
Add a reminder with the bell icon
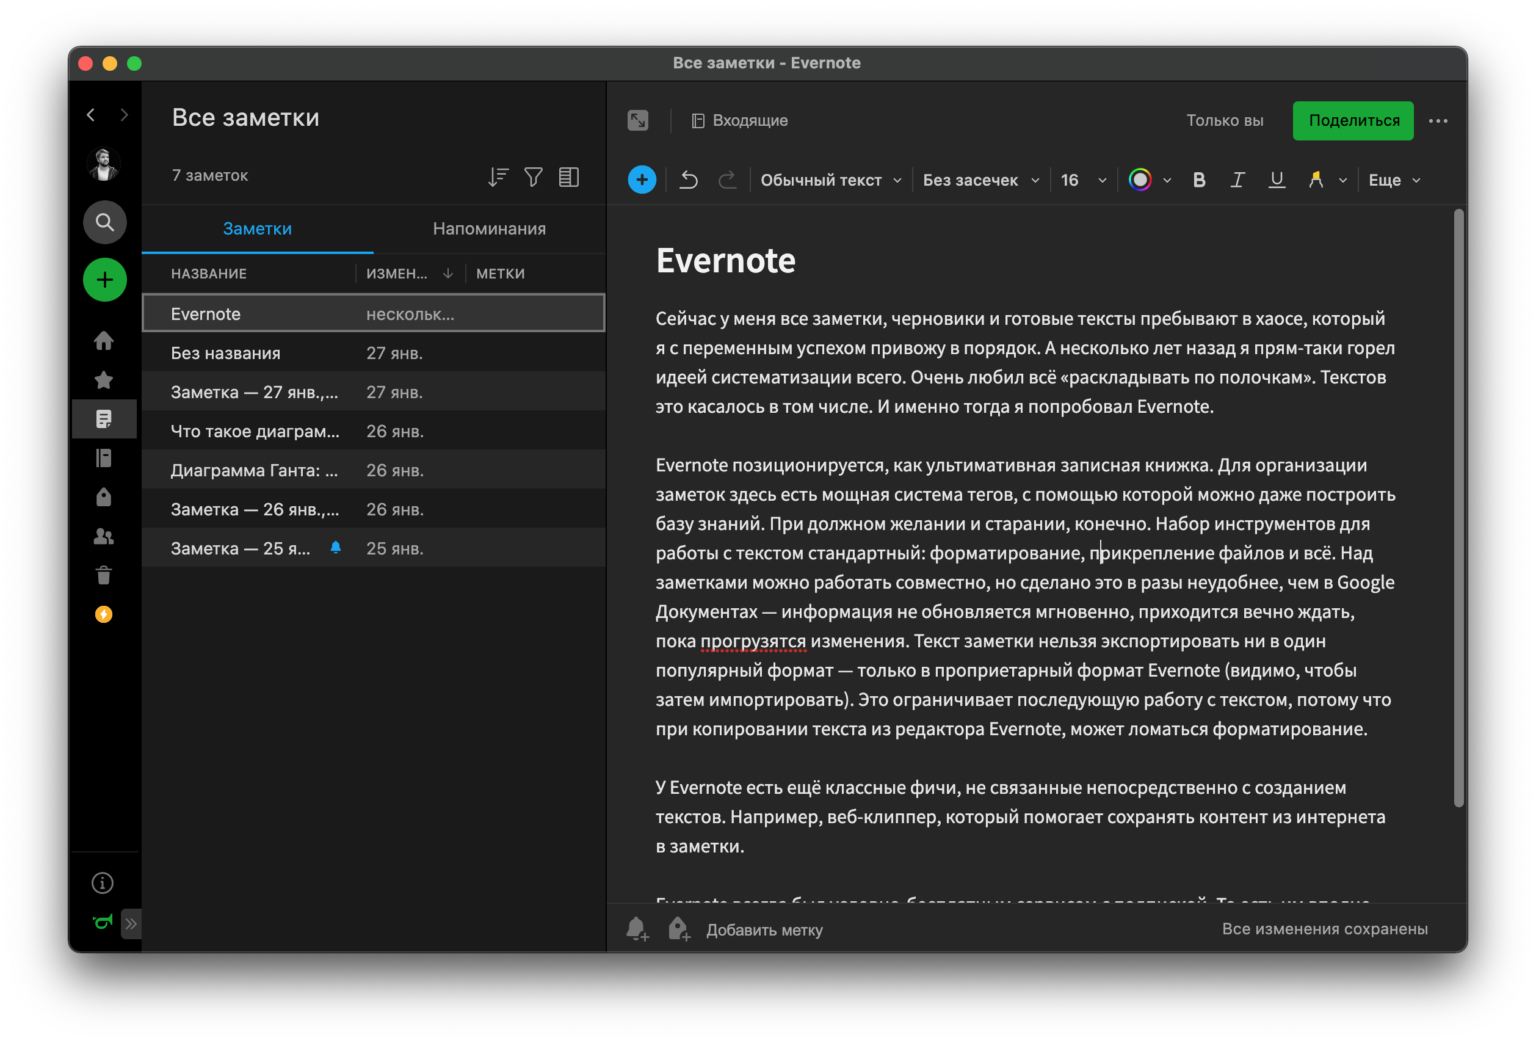[x=638, y=929]
